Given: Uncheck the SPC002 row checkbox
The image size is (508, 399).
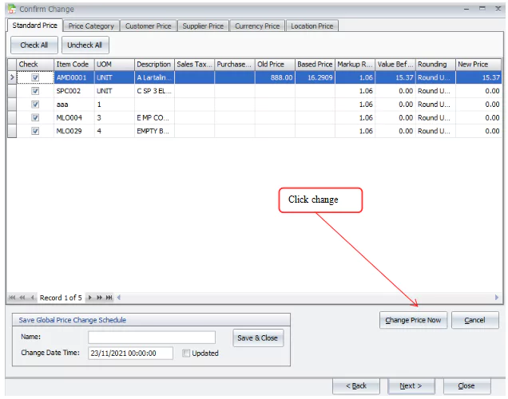Looking at the screenshot, I should tap(35, 91).
